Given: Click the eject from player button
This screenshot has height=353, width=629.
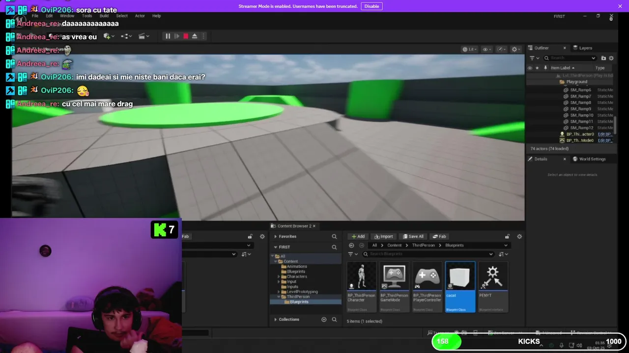Looking at the screenshot, I should (195, 36).
